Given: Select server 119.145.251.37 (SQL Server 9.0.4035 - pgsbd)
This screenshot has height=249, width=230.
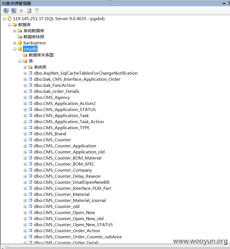Looking at the screenshot, I should click(x=59, y=19).
